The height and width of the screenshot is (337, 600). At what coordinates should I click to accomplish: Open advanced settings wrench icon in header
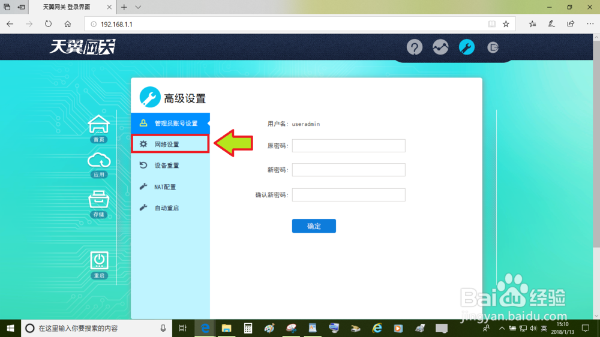pos(466,47)
